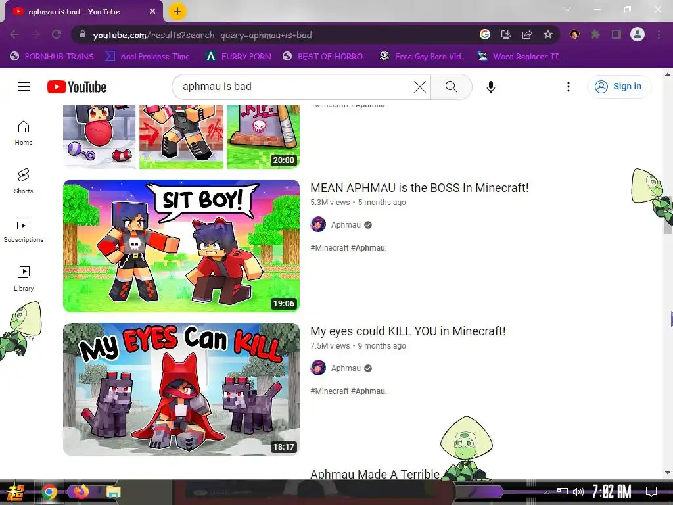This screenshot has width=673, height=505.
Task: Click the pinned extension avatar icon
Action: click(574, 34)
